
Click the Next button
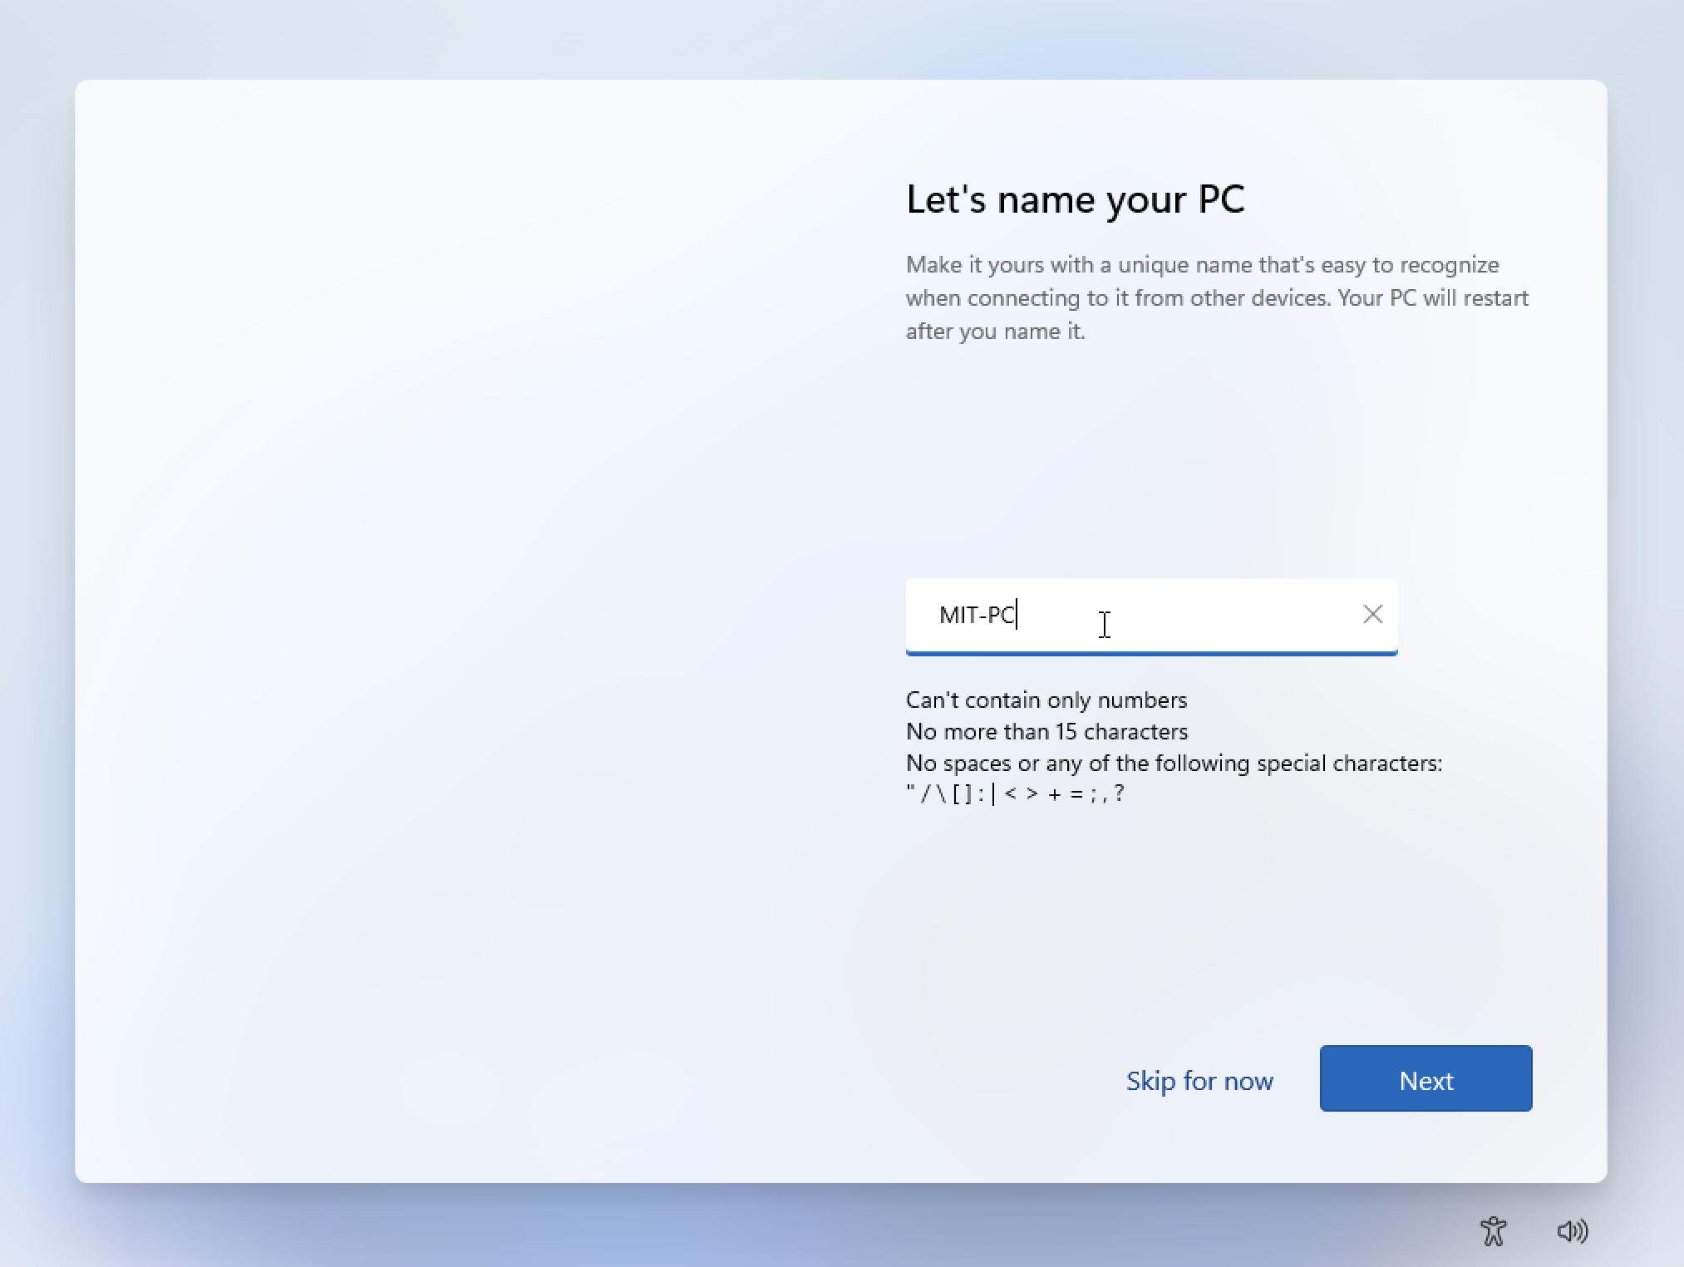[x=1425, y=1078]
